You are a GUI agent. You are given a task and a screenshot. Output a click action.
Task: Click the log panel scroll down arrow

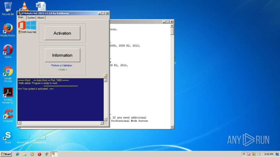tap(105, 119)
